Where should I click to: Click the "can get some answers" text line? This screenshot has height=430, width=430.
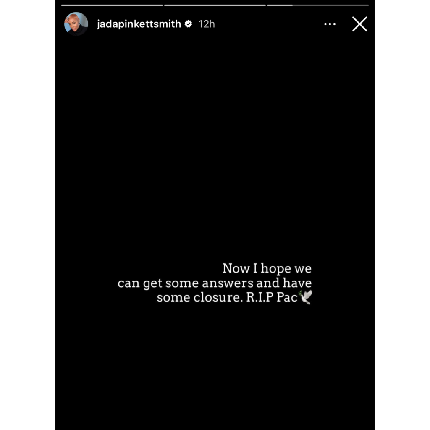tap(215, 283)
